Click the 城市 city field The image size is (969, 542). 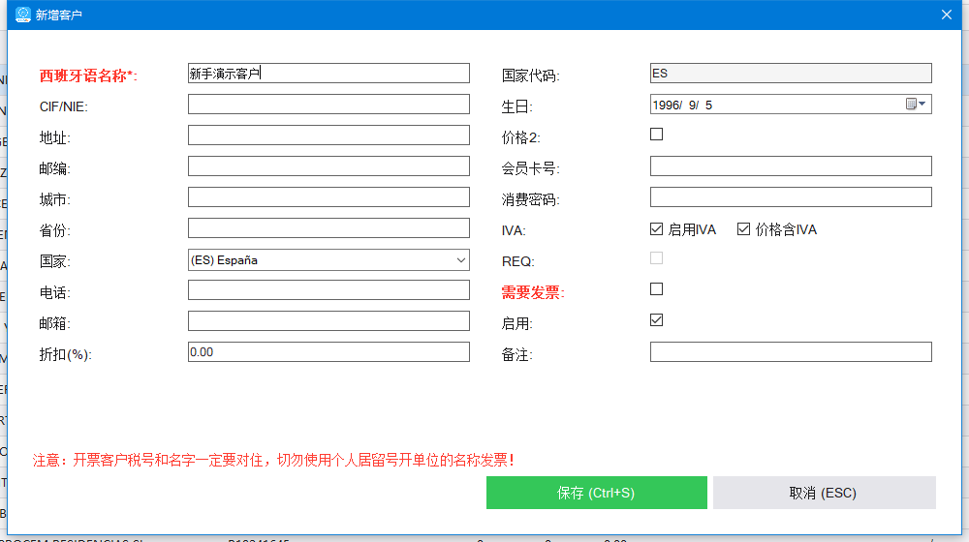coord(328,196)
